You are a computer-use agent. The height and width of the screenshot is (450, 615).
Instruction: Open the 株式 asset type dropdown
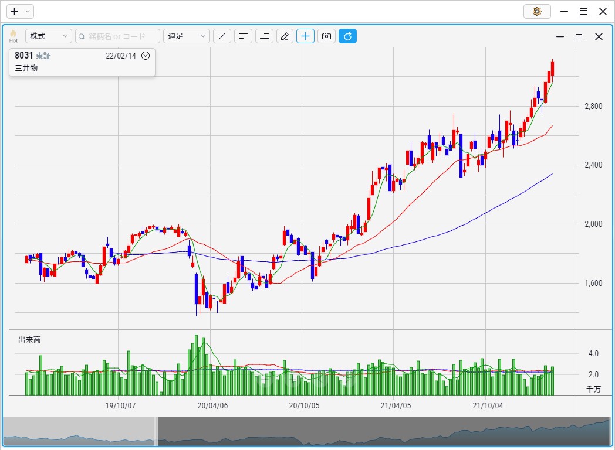pyautogui.click(x=48, y=36)
